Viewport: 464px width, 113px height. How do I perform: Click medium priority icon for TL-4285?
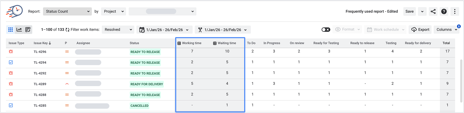tap(67, 105)
